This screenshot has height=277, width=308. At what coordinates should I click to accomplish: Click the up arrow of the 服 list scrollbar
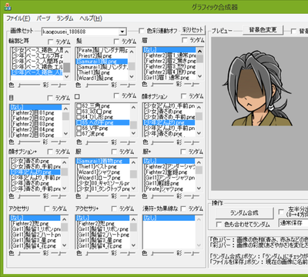pos(133,162)
